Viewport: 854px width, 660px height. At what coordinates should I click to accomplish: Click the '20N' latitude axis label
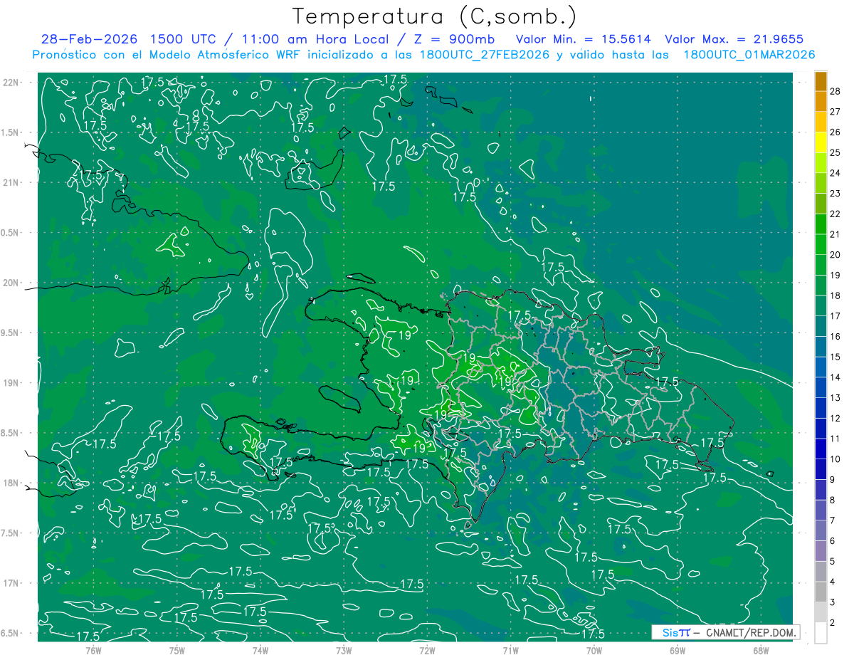pyautogui.click(x=12, y=283)
